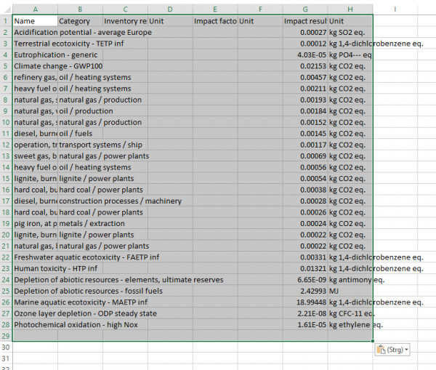
Task: Select column I header
Action: click(395, 9)
